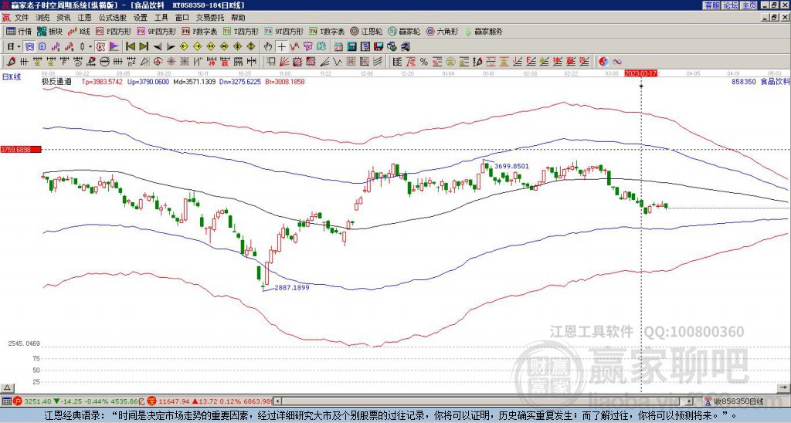
Task: Open the P四方形 tool
Action: point(114,31)
